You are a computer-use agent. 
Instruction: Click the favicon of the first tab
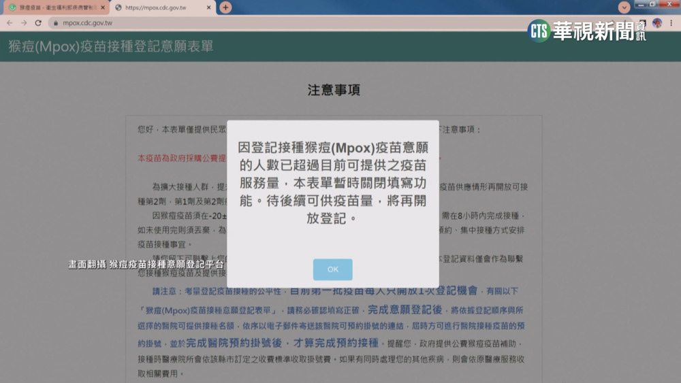point(12,7)
